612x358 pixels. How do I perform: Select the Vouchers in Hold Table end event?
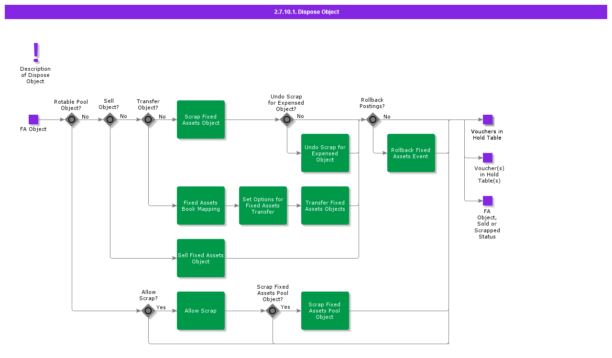click(487, 119)
